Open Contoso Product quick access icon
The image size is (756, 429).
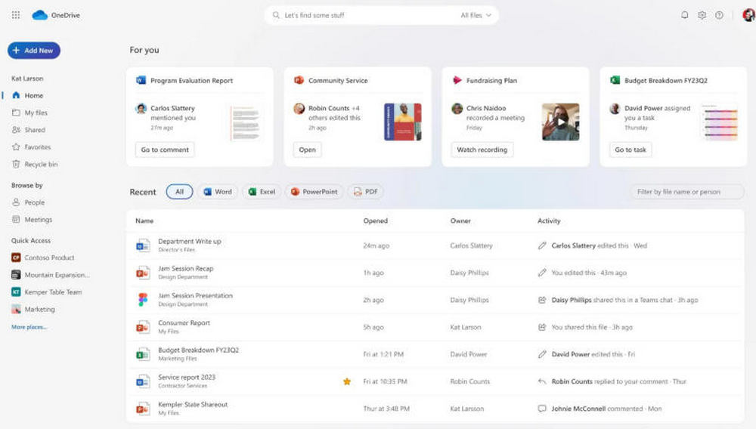click(x=16, y=258)
